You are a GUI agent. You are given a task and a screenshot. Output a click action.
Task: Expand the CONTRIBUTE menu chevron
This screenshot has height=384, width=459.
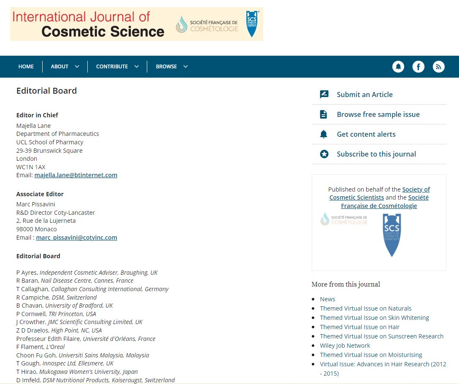click(136, 67)
